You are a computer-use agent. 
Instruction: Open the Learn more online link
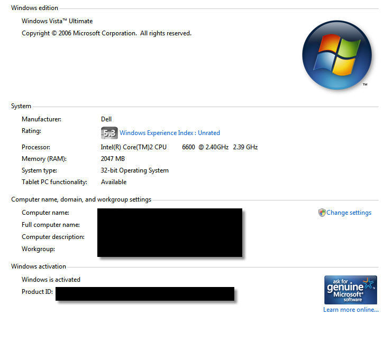tap(351, 310)
